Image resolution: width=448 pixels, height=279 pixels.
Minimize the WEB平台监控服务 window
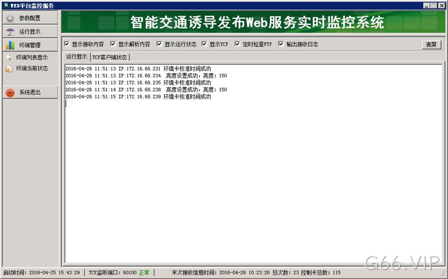[x=426, y=5]
